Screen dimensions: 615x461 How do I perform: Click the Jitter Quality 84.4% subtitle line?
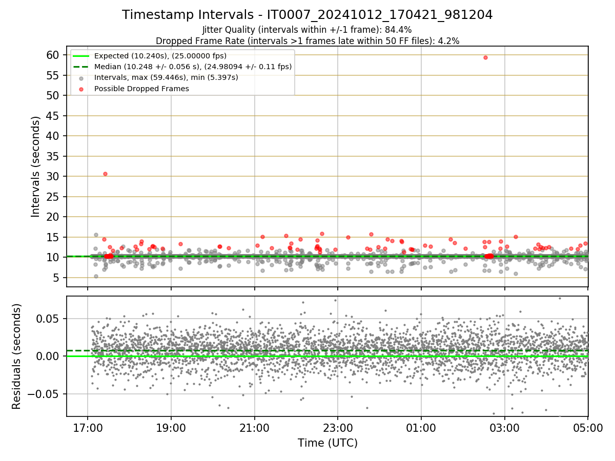click(307, 30)
